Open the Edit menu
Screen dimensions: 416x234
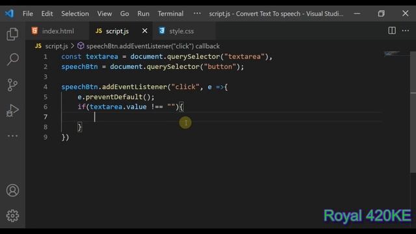pyautogui.click(x=47, y=14)
